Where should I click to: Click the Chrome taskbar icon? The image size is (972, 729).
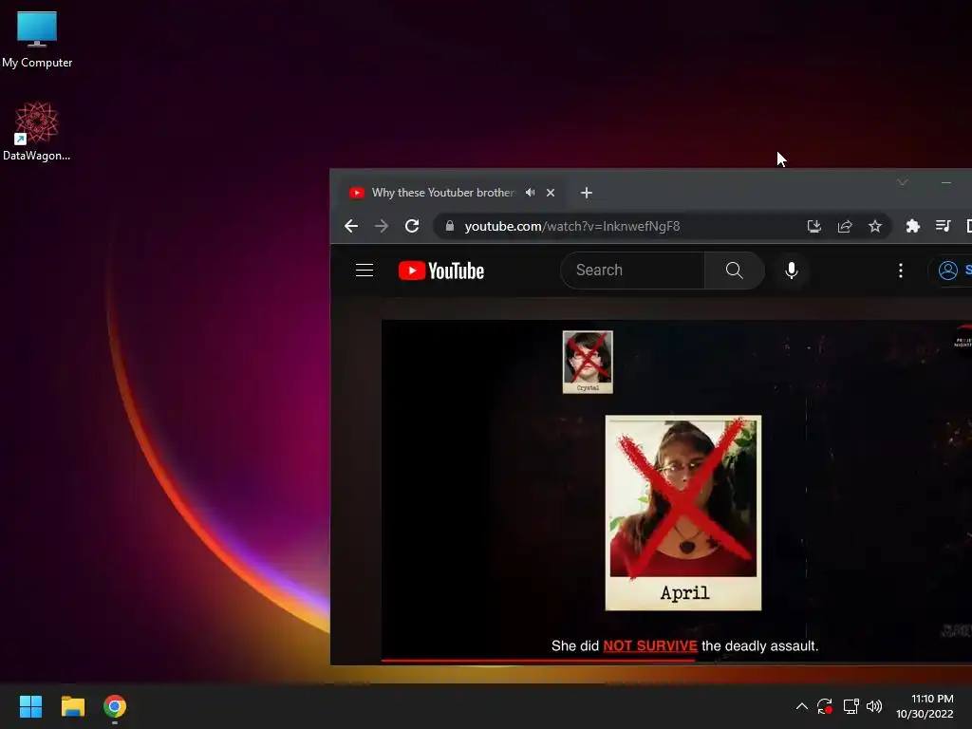pos(115,706)
